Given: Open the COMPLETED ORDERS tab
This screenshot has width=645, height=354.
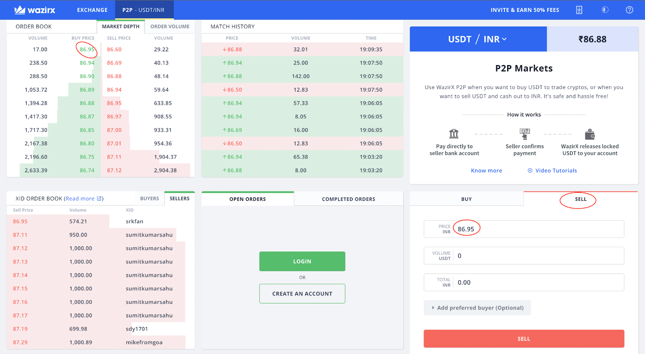Looking at the screenshot, I should (x=349, y=199).
